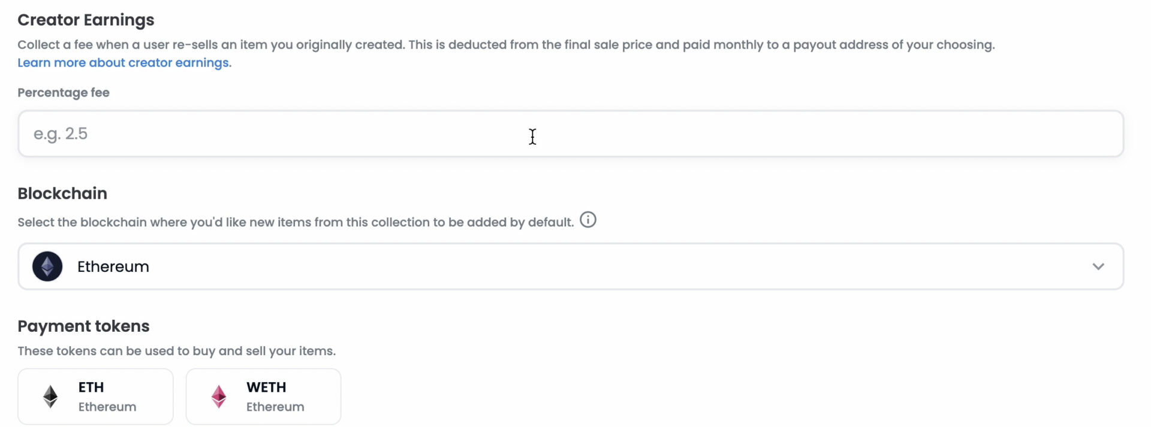Viewport: 1151px width, 427px height.
Task: Click 'Ethereum' subtitle under the WETH token
Action: (275, 407)
